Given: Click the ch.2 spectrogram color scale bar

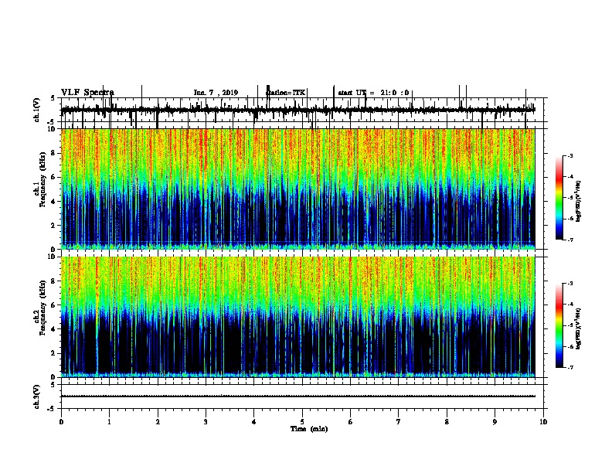Looking at the screenshot, I should click(559, 325).
